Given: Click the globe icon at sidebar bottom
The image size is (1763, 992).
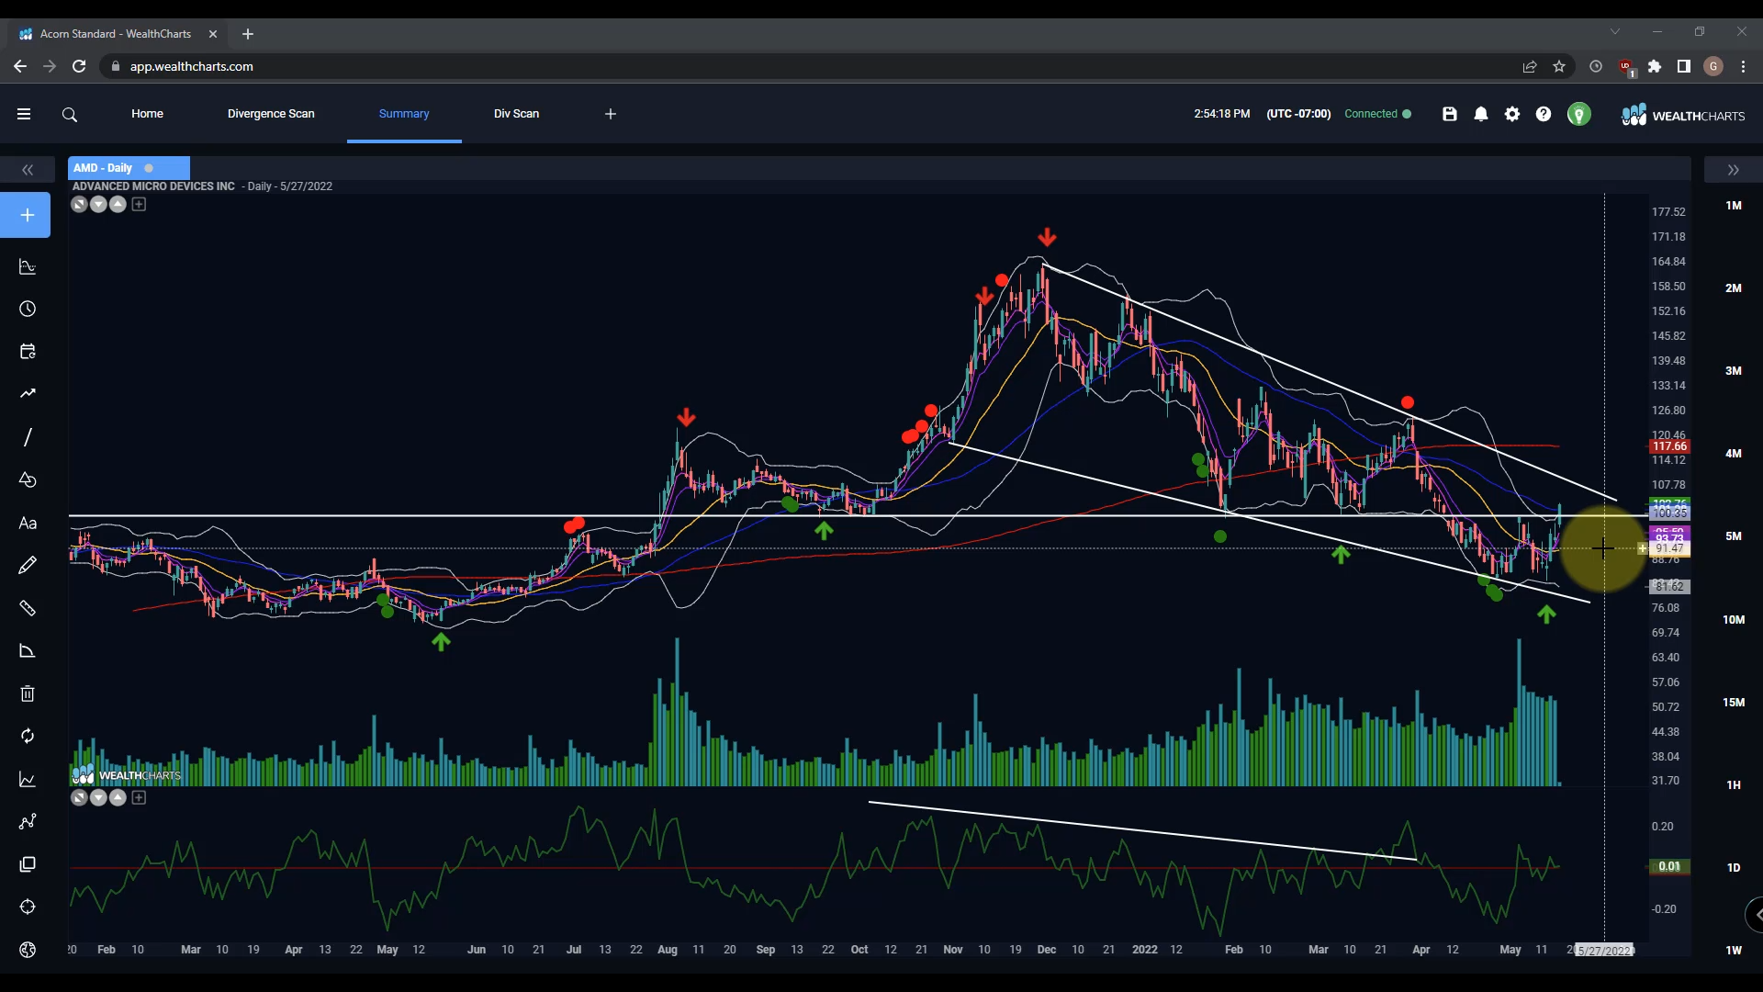Looking at the screenshot, I should (28, 950).
